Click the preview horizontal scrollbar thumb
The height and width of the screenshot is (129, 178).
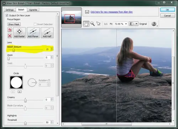tap(106, 124)
